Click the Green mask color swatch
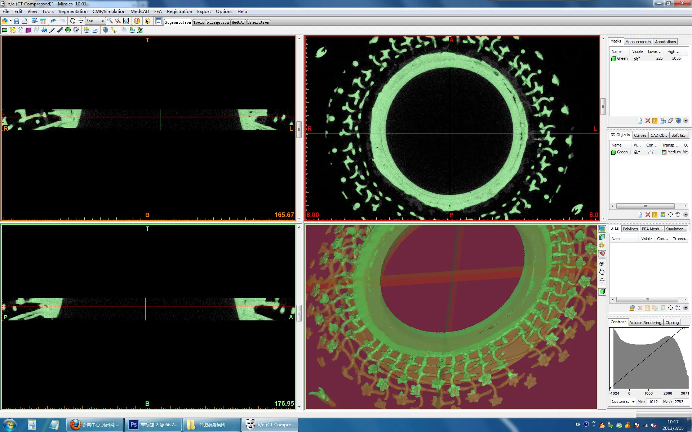Screen dimensions: 692x432 pyautogui.click(x=613, y=59)
